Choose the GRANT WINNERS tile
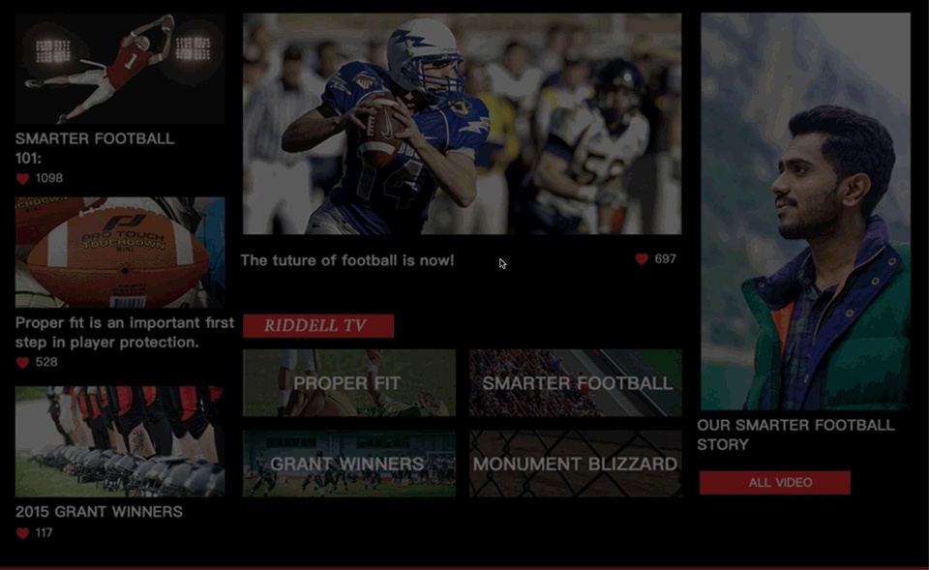The width and height of the screenshot is (929, 570). coord(349,464)
